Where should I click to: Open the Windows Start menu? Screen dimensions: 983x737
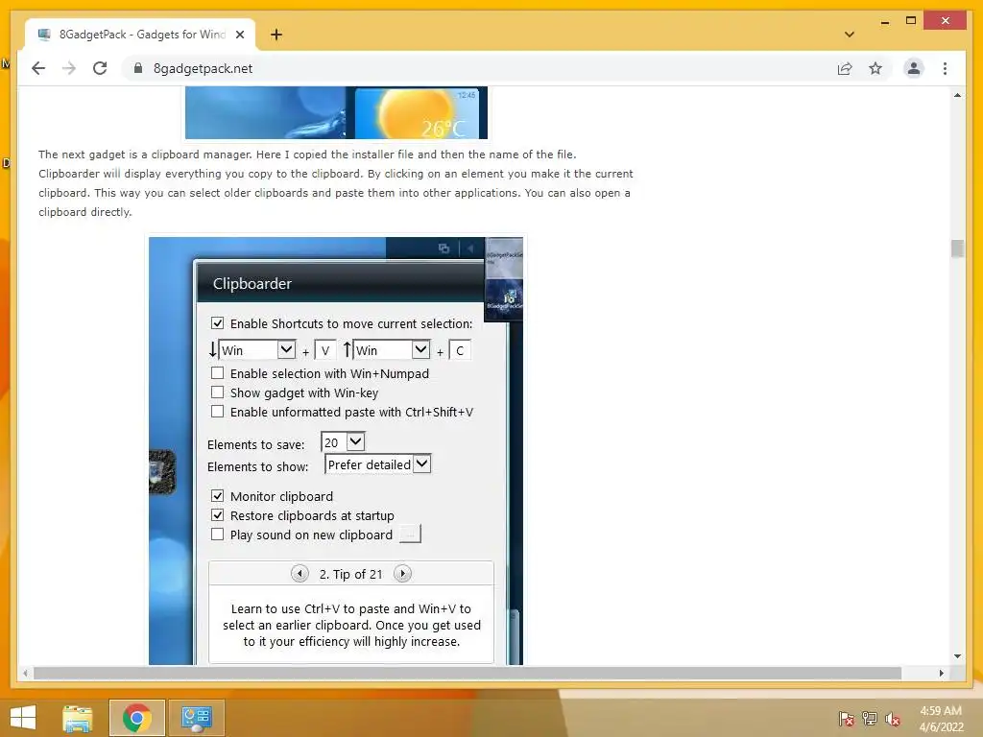coord(24,718)
